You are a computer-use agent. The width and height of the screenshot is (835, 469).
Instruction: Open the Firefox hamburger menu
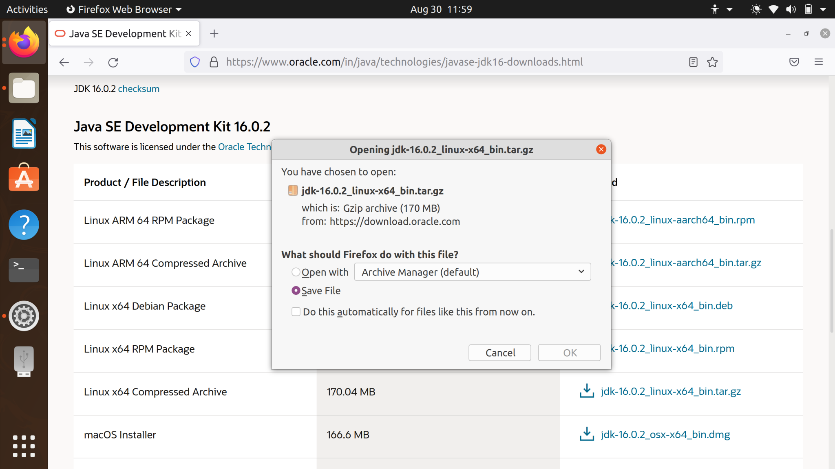(819, 62)
